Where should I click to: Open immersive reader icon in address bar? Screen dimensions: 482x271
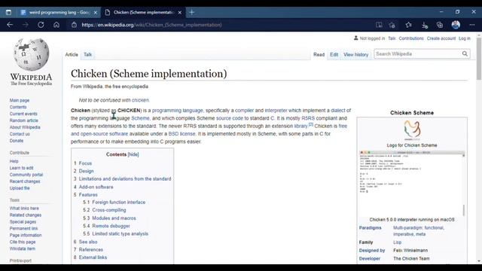[379, 25]
